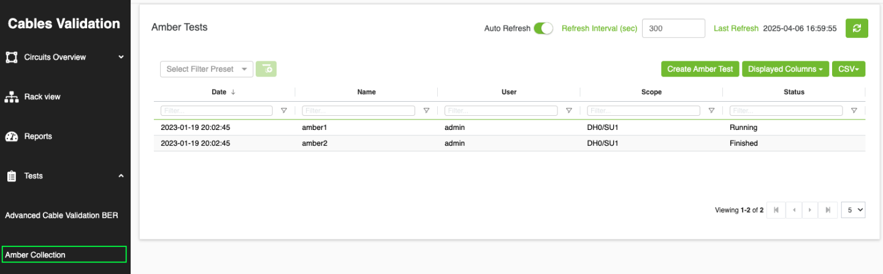Image resolution: width=883 pixels, height=274 pixels.
Task: Click the filter funnel icon in Status column
Action: pyautogui.click(x=854, y=111)
